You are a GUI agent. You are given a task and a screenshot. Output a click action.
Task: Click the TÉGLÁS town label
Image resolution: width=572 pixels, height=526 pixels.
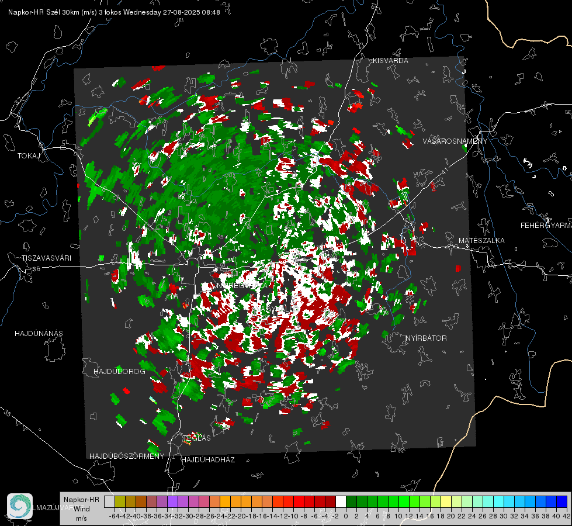point(197,438)
